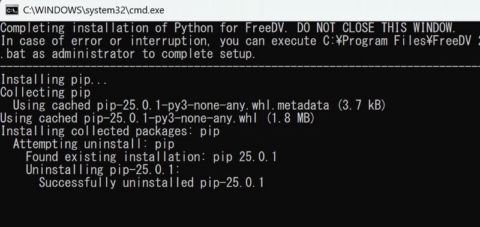Click the 'Using cached pip-25.0.1-py3-none-any.whl' line
The image size is (480, 227).
128,119
